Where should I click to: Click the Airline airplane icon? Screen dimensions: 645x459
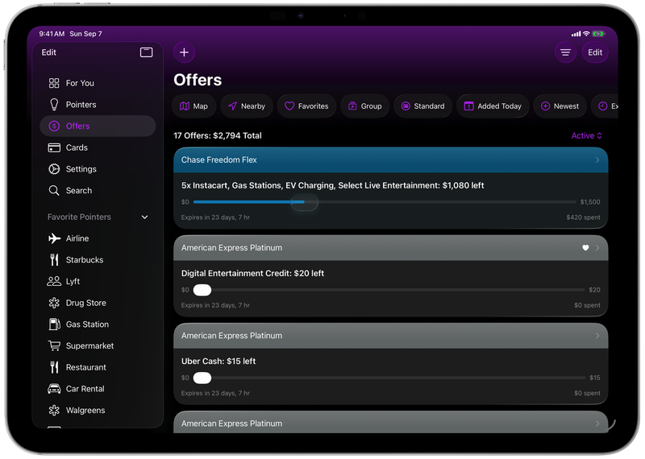click(54, 238)
